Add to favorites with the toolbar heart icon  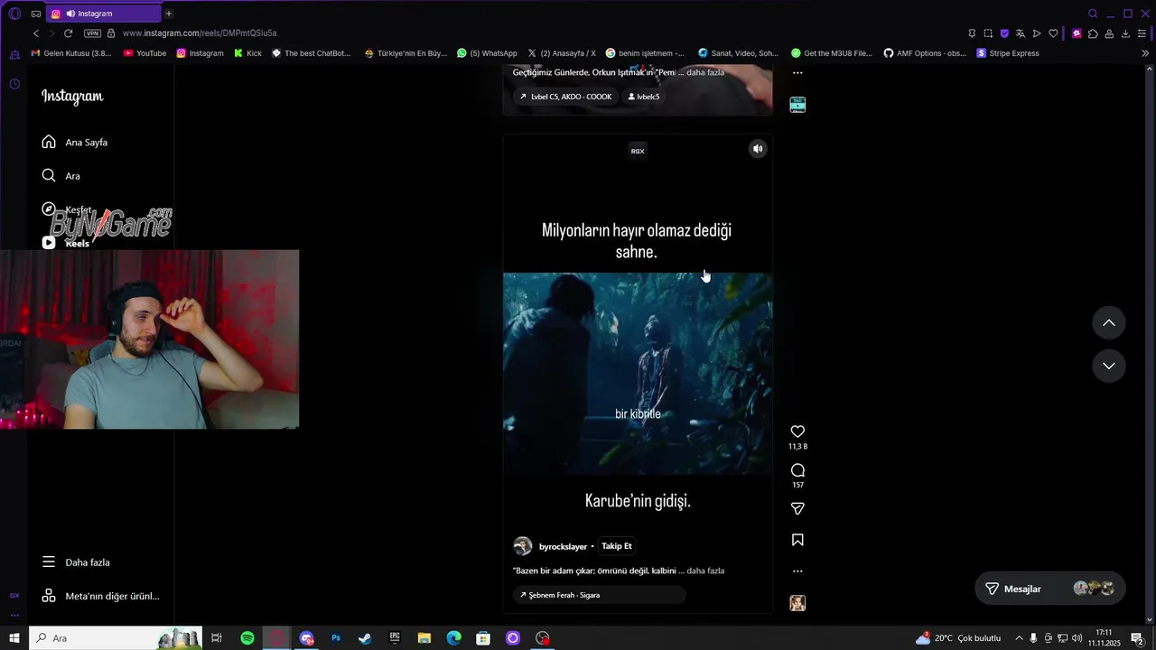click(x=1053, y=33)
